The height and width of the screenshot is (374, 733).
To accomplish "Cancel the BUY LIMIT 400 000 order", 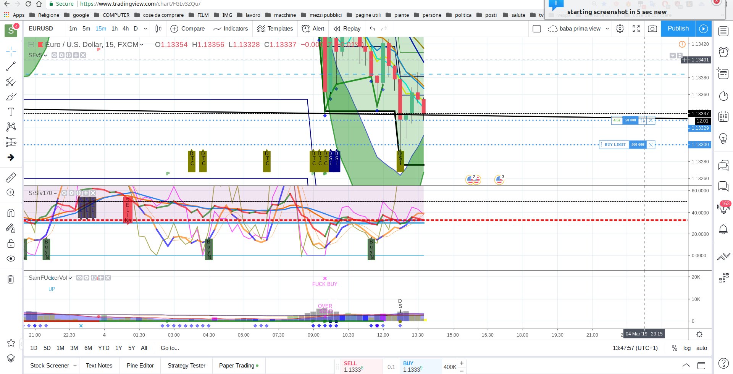I will pyautogui.click(x=651, y=145).
